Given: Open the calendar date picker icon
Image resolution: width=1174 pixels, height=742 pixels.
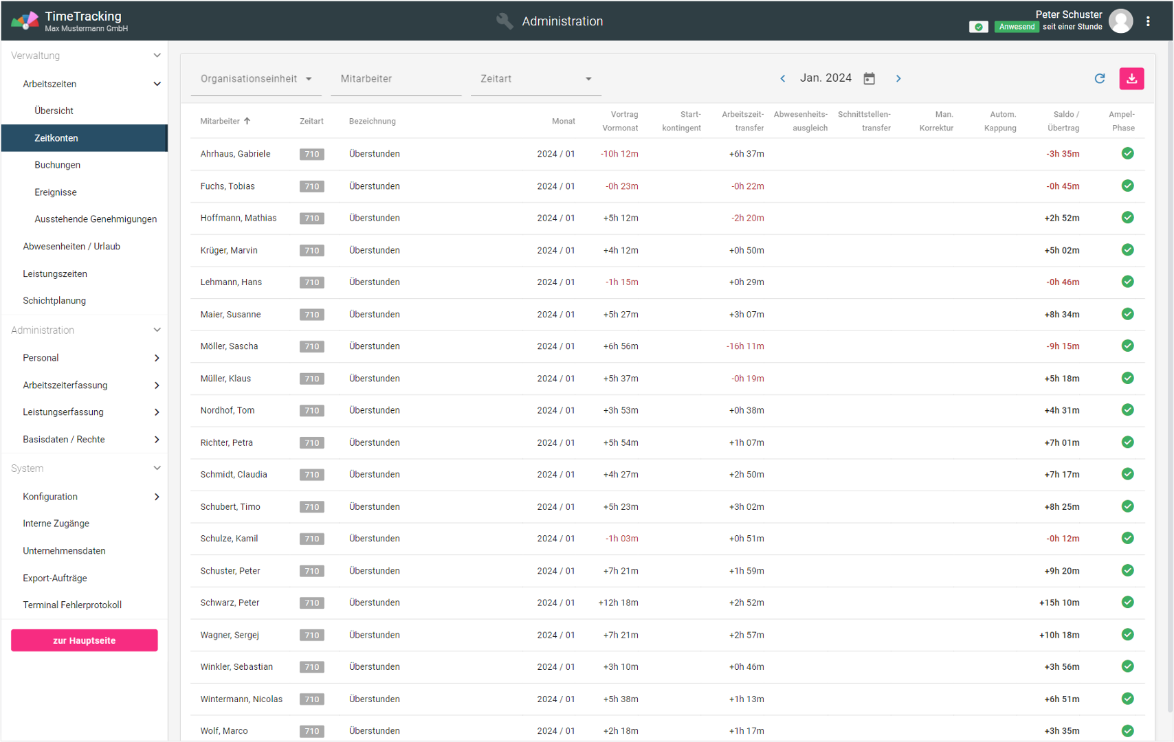Looking at the screenshot, I should (869, 79).
